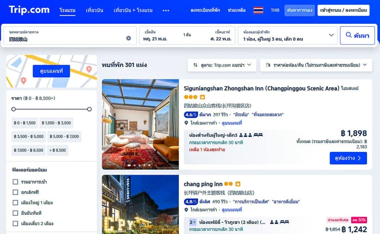The image size is (380, 234).
Task: Expand the rooms and guests selector
Action: (288, 35)
